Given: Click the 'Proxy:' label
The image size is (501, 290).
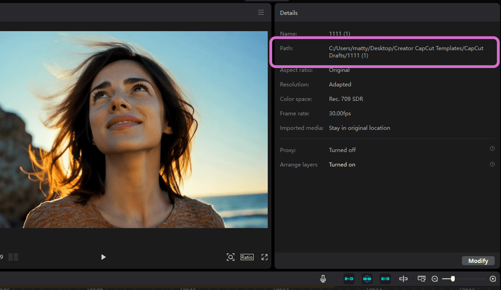Looking at the screenshot, I should coord(288,150).
